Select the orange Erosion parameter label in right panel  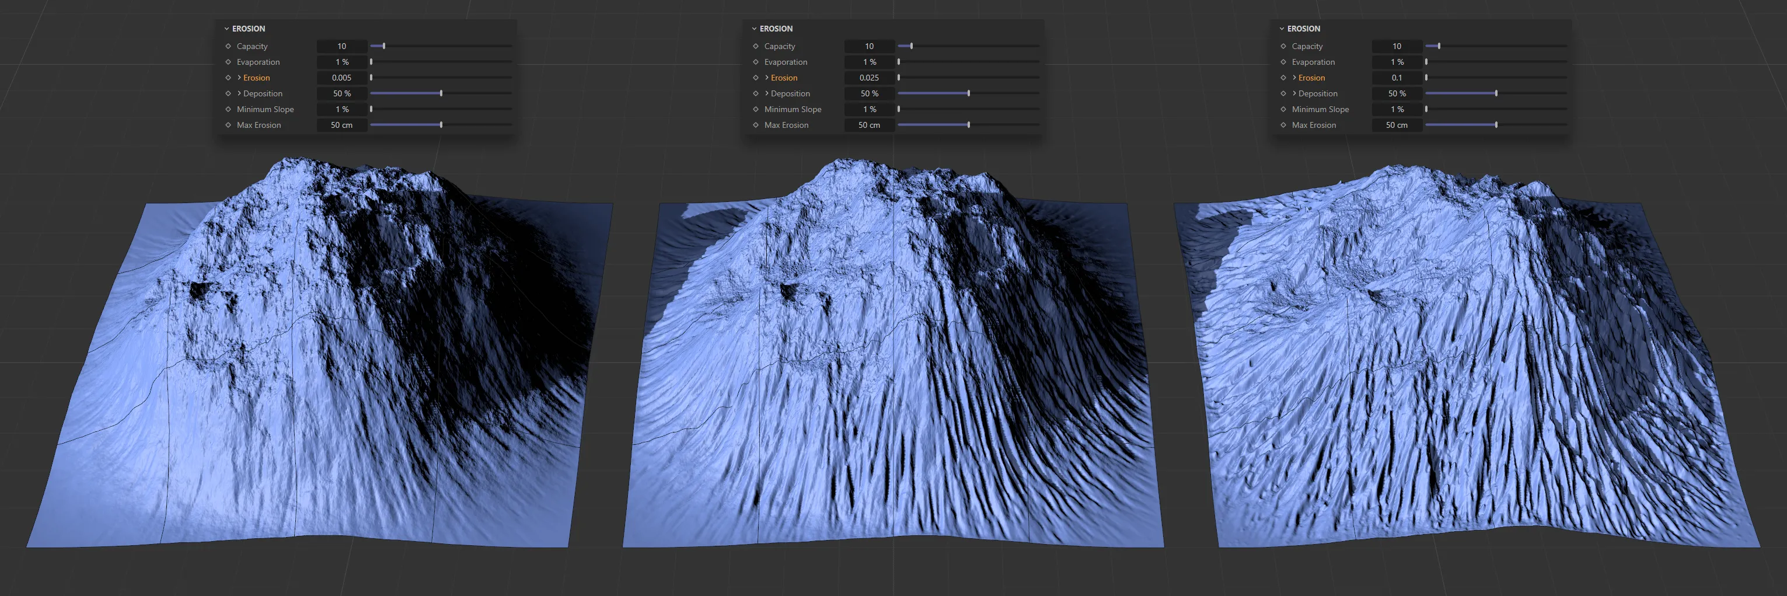tap(1313, 77)
